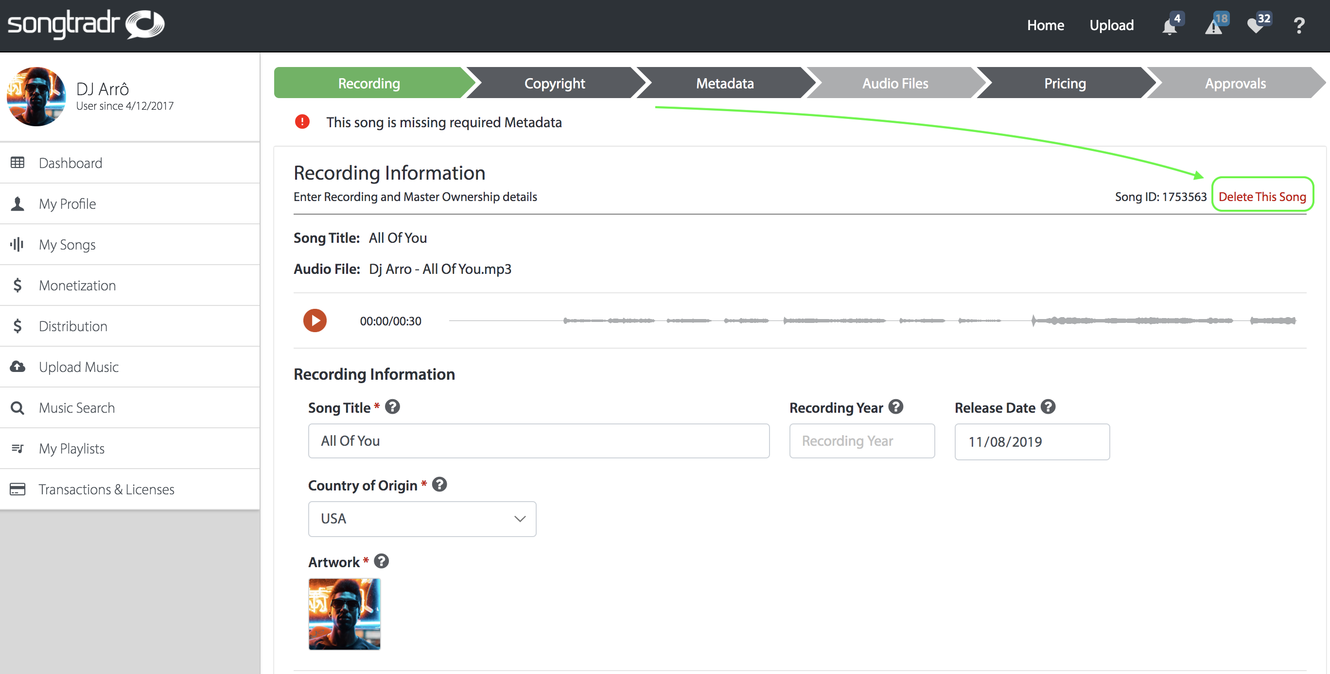Click the Distribution dollar icon

point(17,326)
